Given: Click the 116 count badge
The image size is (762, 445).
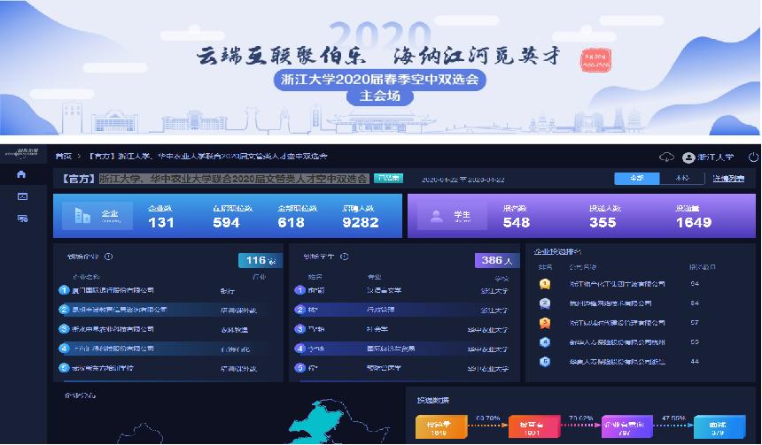Looking at the screenshot, I should click(260, 261).
